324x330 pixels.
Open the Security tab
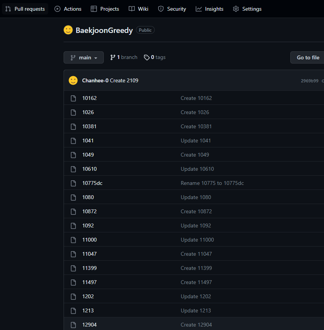click(x=172, y=9)
